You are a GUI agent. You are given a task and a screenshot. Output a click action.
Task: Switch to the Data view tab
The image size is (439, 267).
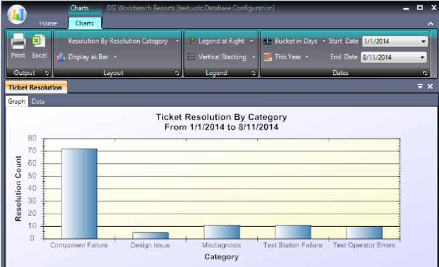pos(38,101)
